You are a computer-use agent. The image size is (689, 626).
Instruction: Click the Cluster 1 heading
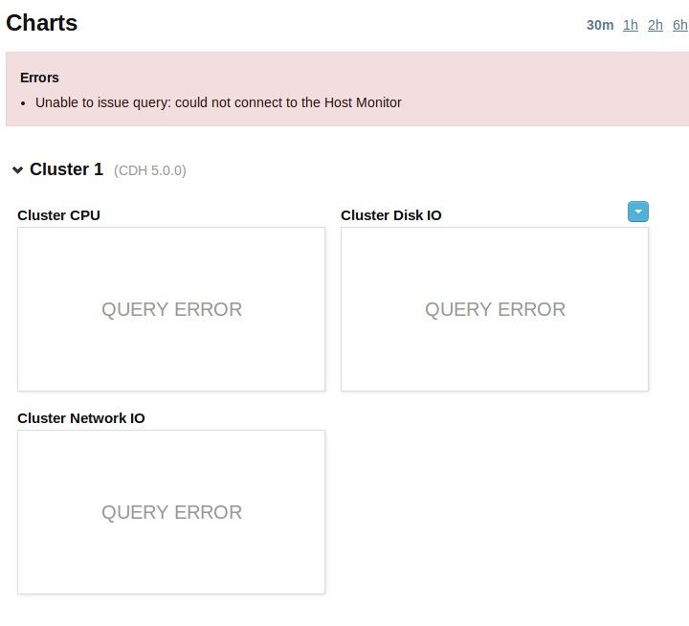click(x=66, y=169)
